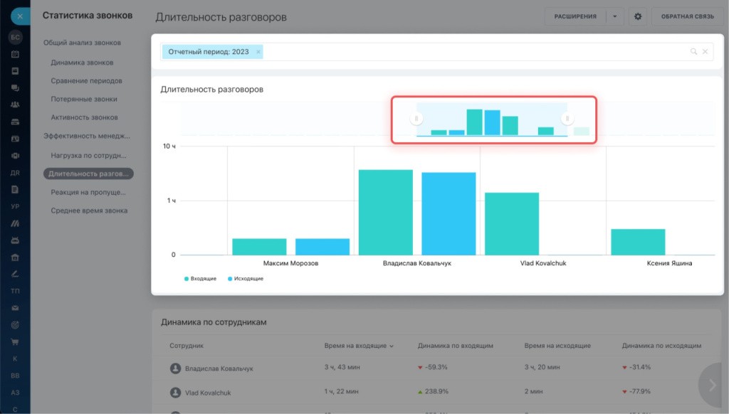Open the calendar icon in the left sidebar

pos(15,54)
